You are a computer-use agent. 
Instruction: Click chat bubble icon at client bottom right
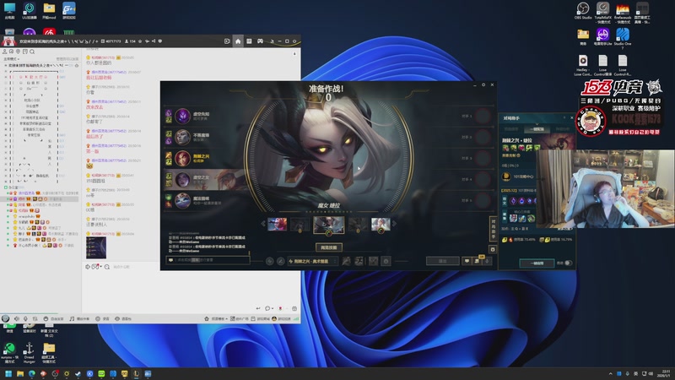point(467,261)
